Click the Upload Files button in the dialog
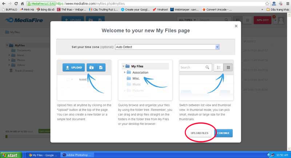This screenshot has height=158, width=291. (199, 133)
